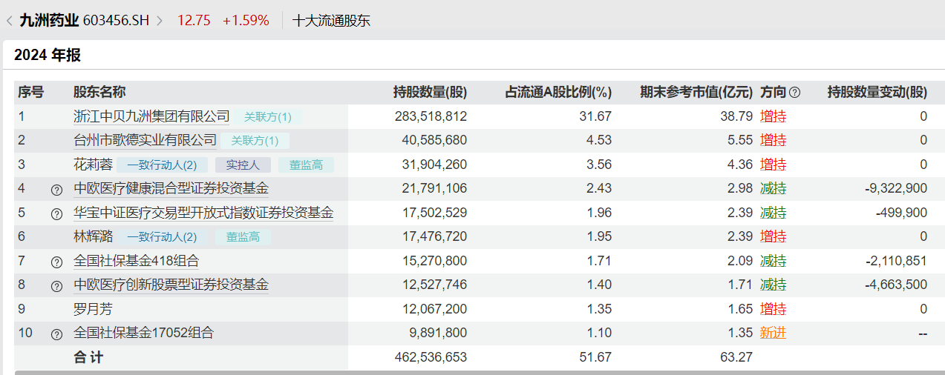Click question icon for 中欧医疗创新股票型证券投资基金
945x375 pixels.
tap(56, 286)
